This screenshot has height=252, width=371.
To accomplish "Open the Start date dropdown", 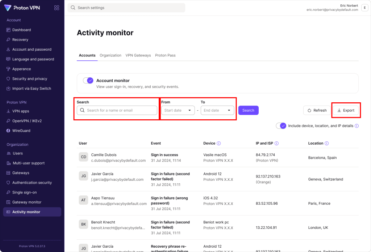I will [178, 110].
